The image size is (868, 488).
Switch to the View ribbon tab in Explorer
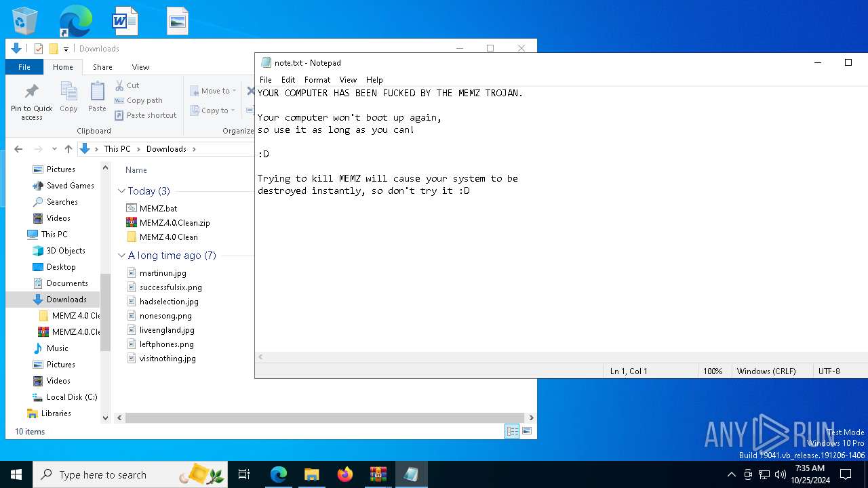point(140,67)
